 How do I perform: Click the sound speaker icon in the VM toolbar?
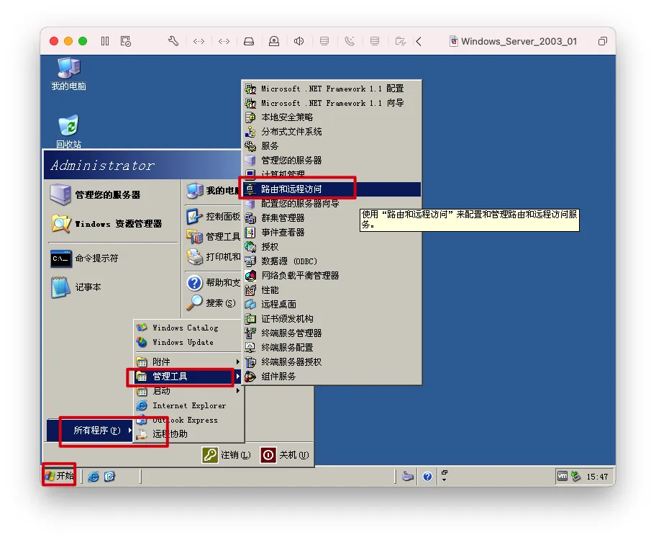(299, 41)
